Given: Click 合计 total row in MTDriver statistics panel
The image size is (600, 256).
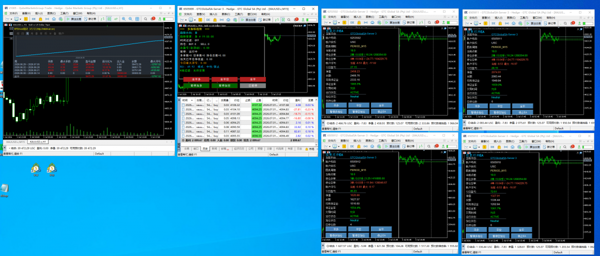Looking at the screenshot, I should [88, 76].
